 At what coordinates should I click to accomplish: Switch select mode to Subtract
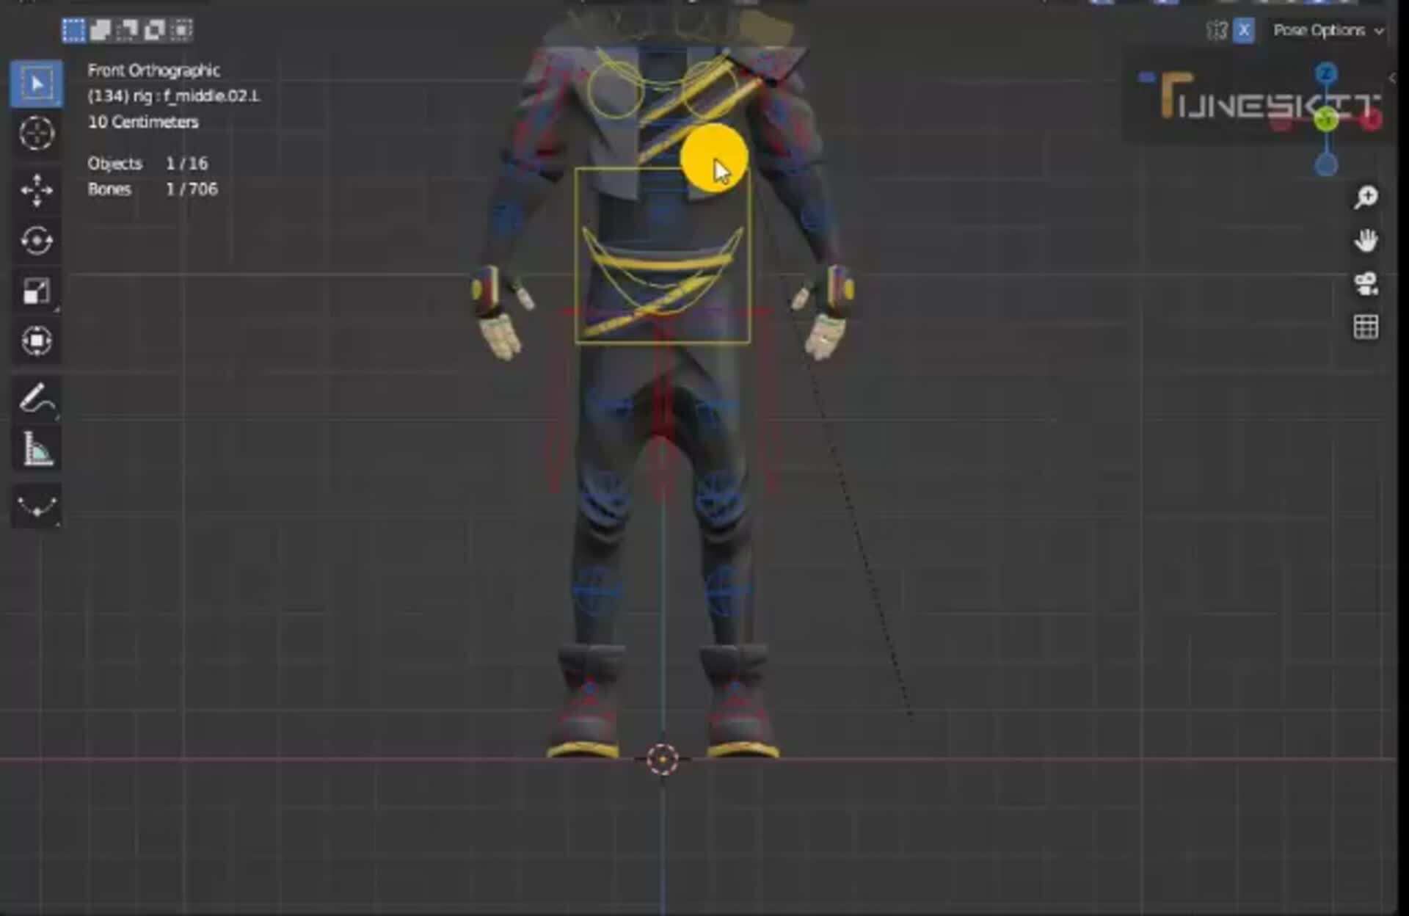128,29
